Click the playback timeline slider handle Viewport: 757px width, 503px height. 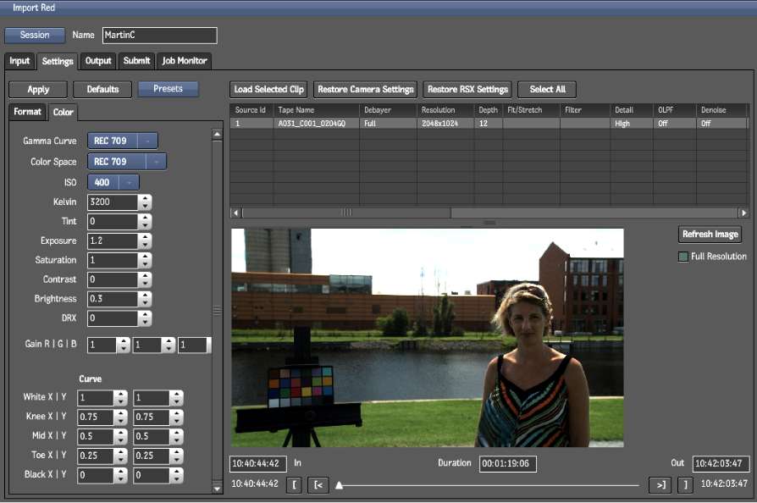tap(340, 485)
